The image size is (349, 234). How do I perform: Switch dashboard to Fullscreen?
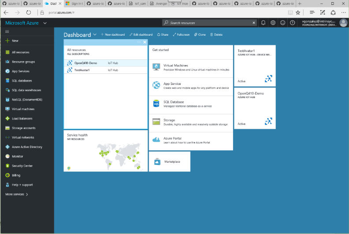coord(181,35)
